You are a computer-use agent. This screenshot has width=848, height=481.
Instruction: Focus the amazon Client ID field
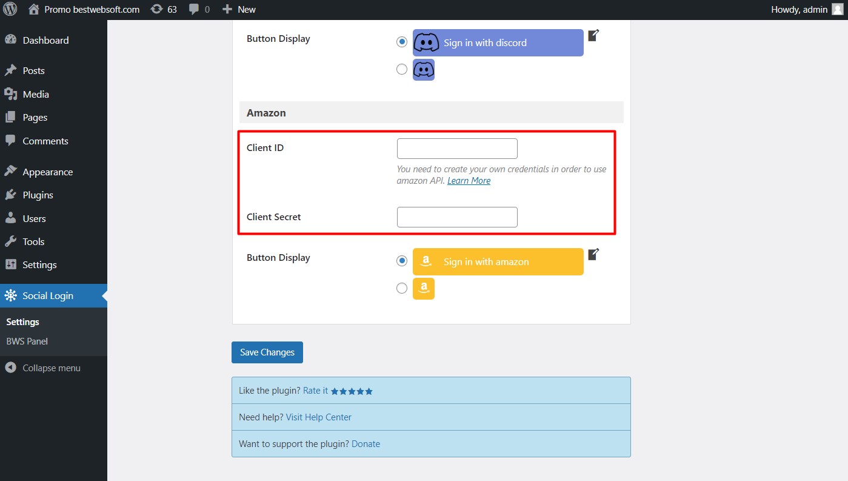[x=457, y=149]
